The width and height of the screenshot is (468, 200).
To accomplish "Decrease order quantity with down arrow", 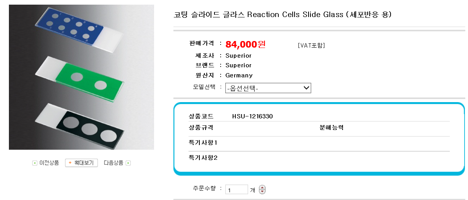I will click(262, 191).
